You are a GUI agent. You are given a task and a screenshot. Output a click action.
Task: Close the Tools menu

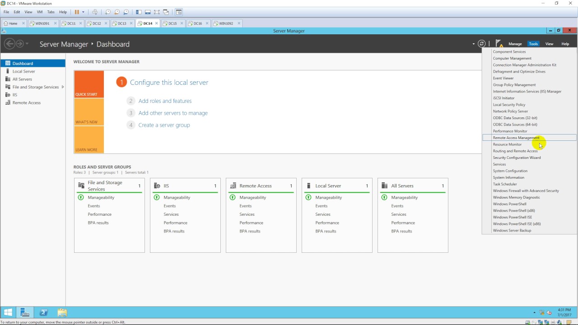[x=533, y=44]
